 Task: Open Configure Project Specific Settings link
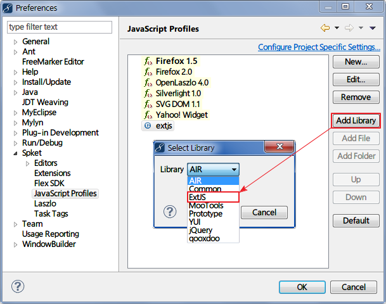point(319,47)
